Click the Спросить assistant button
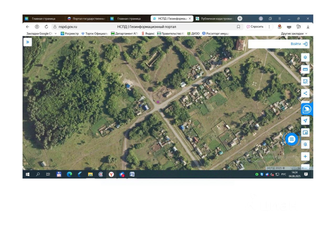The height and width of the screenshot is (237, 336). (x=255, y=27)
